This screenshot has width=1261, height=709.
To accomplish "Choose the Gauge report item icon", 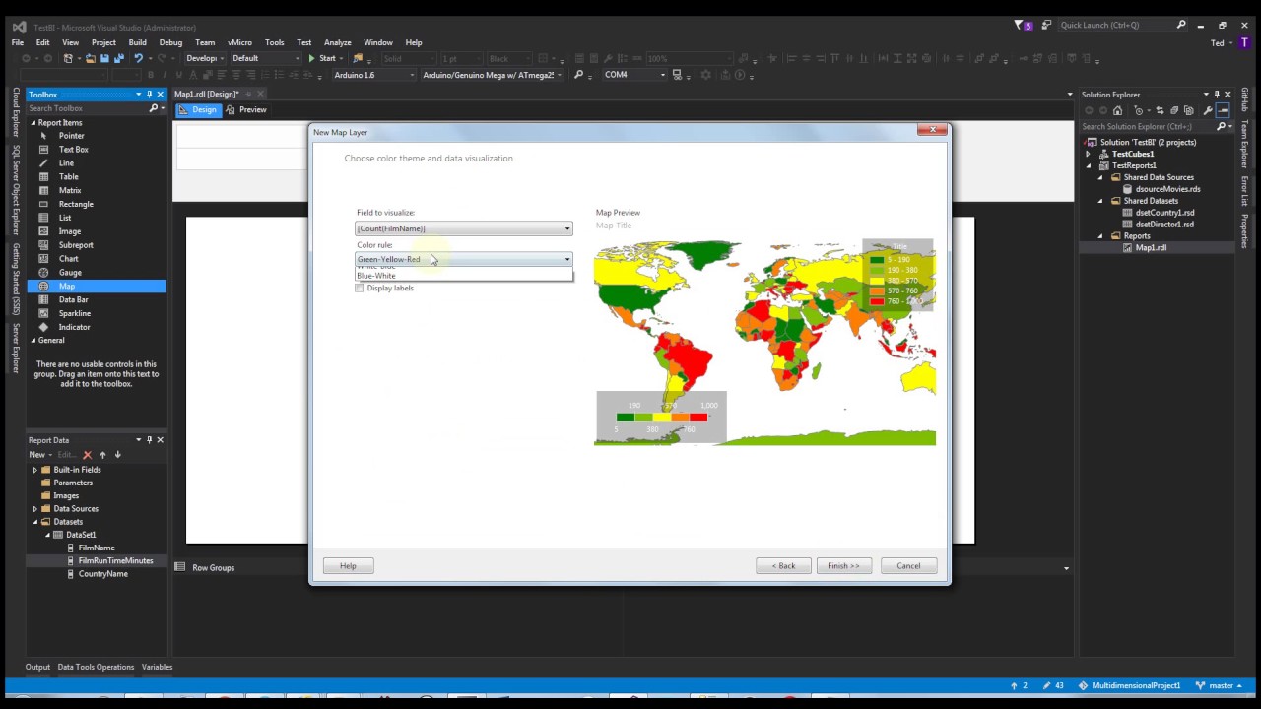I will [43, 273].
